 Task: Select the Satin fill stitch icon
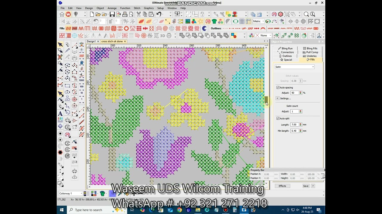(68, 29)
